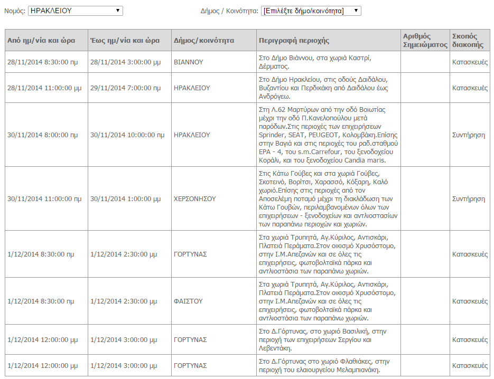Select the 'Δήμος/κοινότητα' column header
The image size is (494, 379).
point(204,41)
